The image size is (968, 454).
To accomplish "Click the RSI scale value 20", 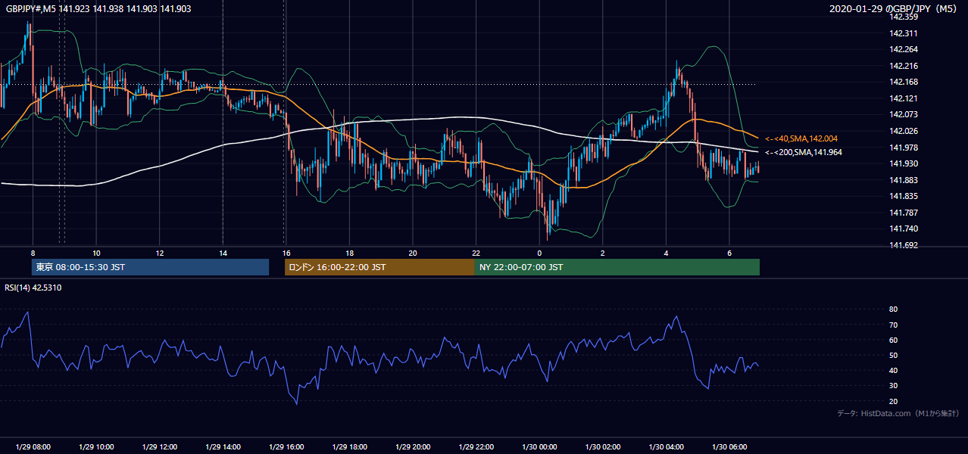I will (x=894, y=401).
